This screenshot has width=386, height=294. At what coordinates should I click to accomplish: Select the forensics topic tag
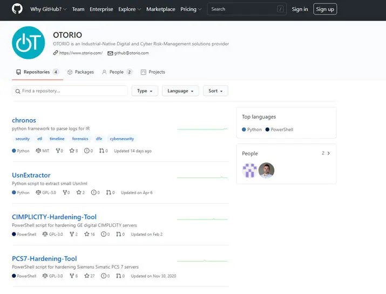click(80, 139)
